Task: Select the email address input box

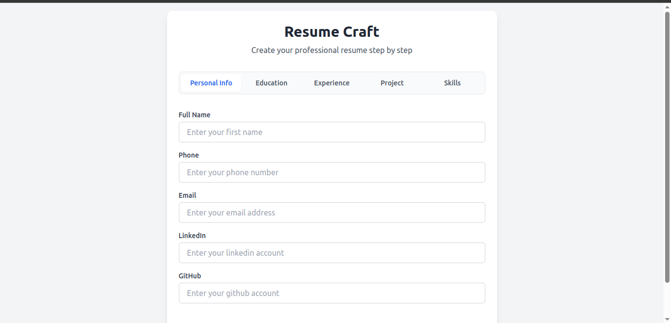Action: tap(332, 213)
